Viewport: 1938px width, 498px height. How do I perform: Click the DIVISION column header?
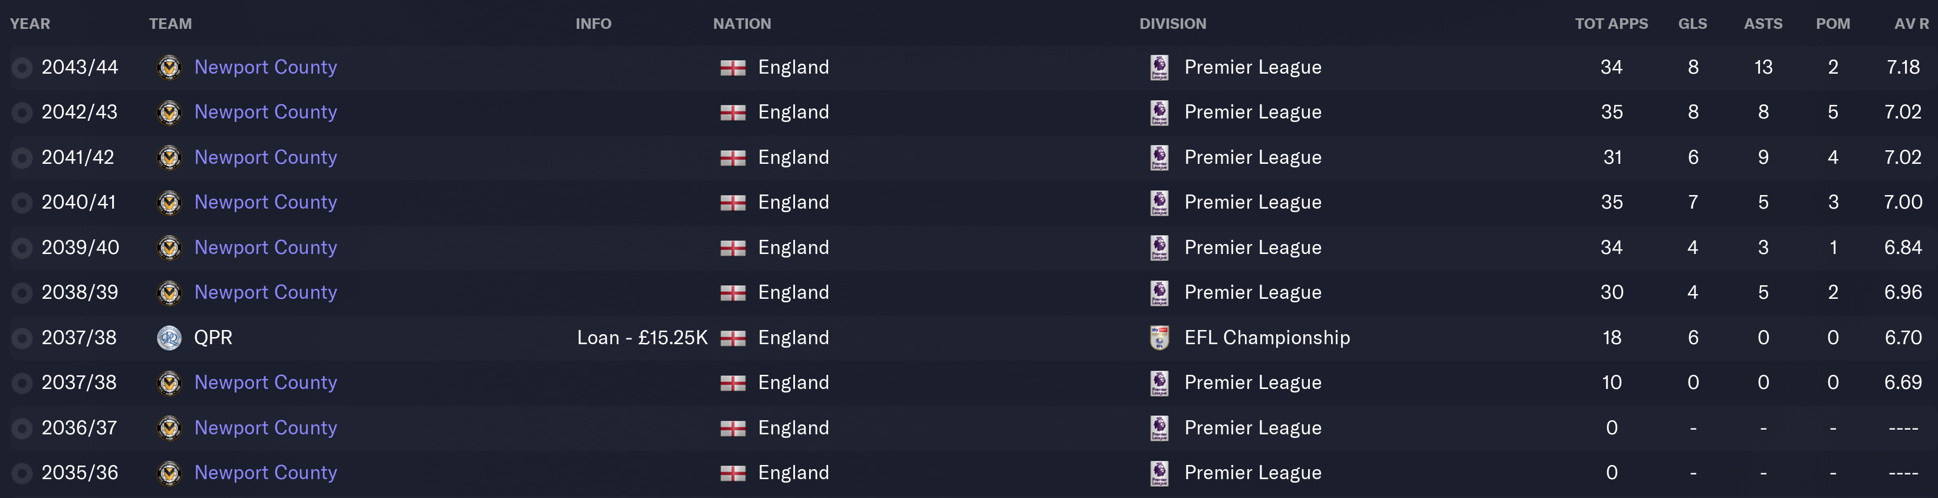[x=1172, y=24]
